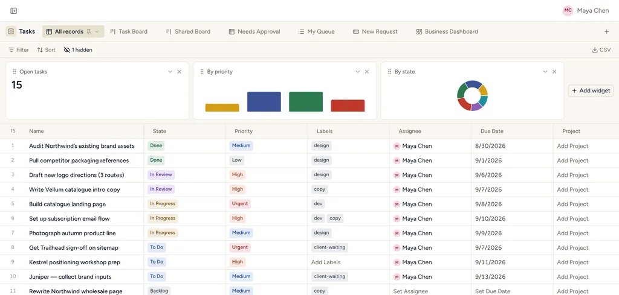Expand the Open tasks widget chevron
Screen dimensions: 619x295
tap(170, 72)
